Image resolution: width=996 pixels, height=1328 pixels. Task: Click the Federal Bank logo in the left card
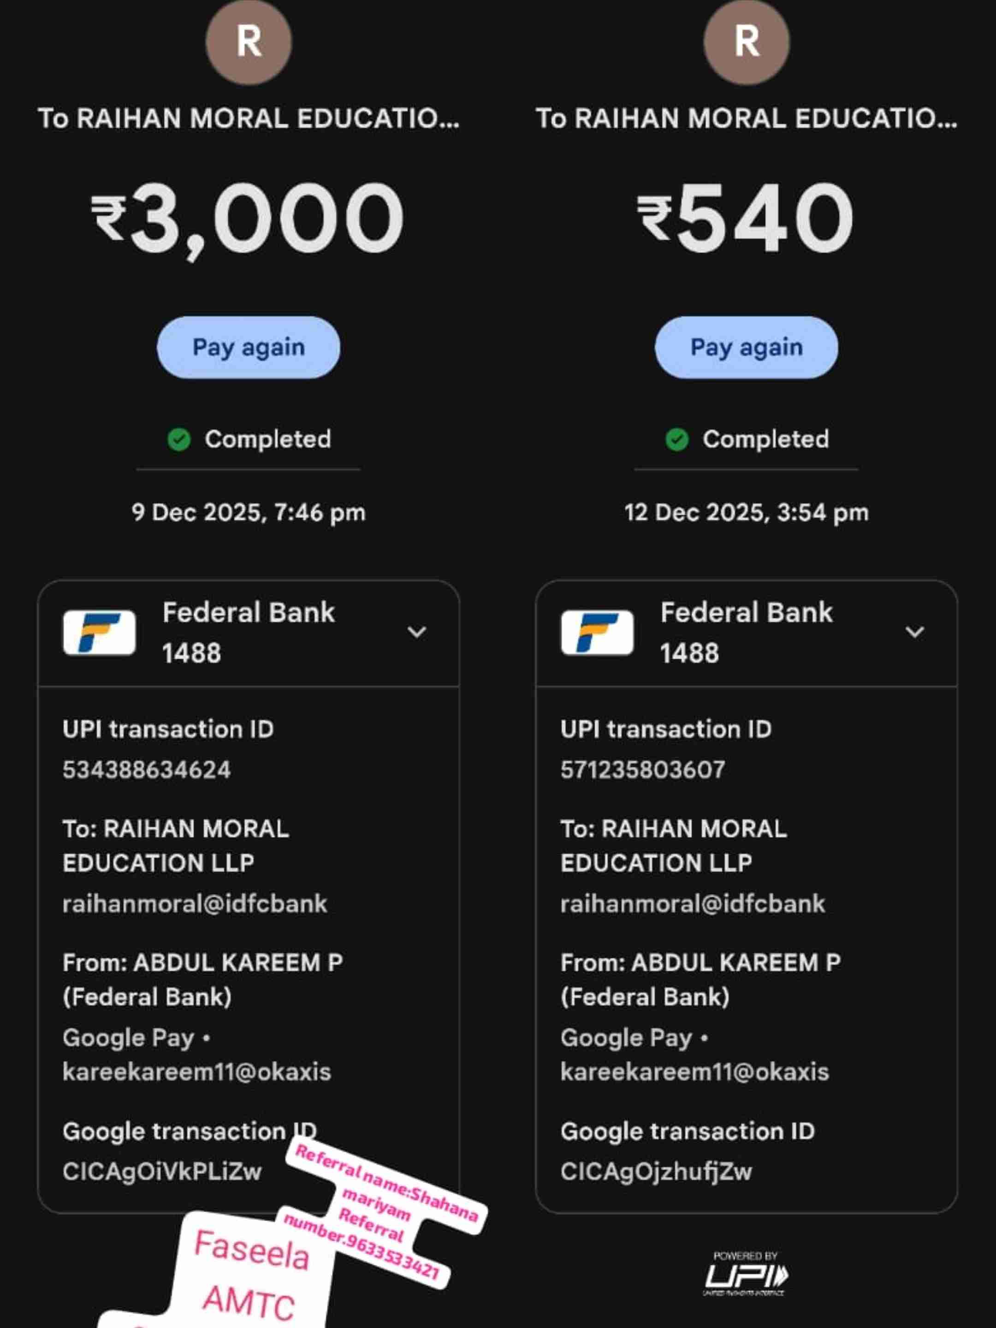(99, 632)
